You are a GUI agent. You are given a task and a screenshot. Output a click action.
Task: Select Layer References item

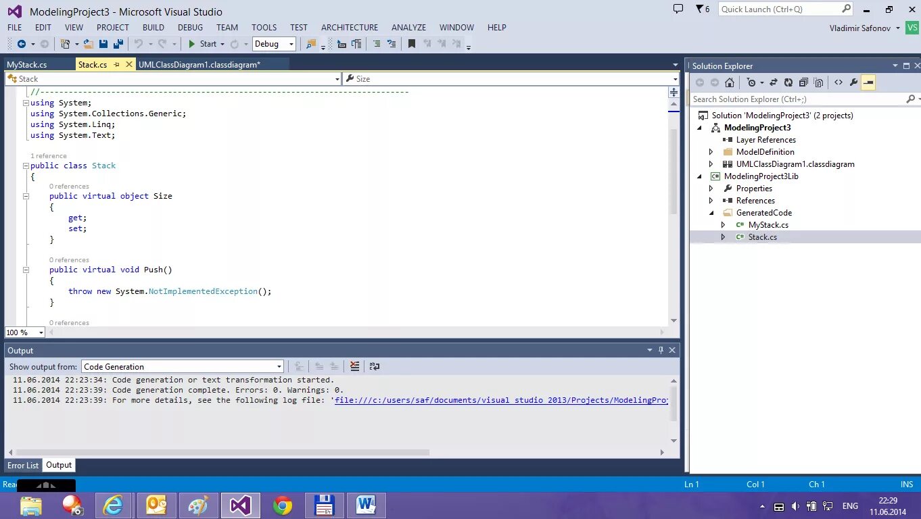click(x=765, y=140)
